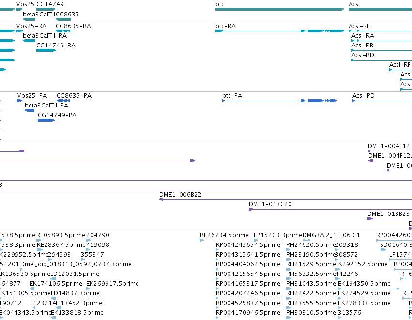Click the EK174106.5prime EST label
The height and width of the screenshot is (320, 412).
pos(56,284)
